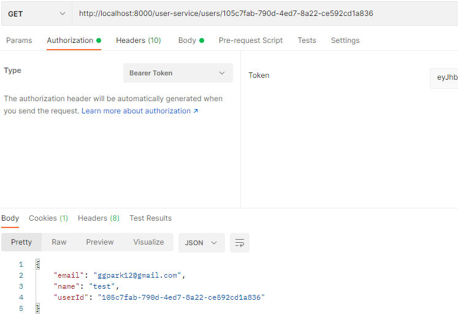
Task: Toggle the word wrap icon
Action: tap(240, 243)
